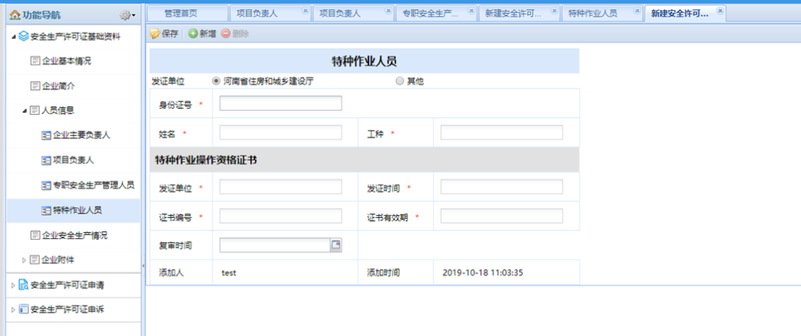
Task: Click the 安全生产许可证基础资料 stack icon
Action: click(x=23, y=37)
